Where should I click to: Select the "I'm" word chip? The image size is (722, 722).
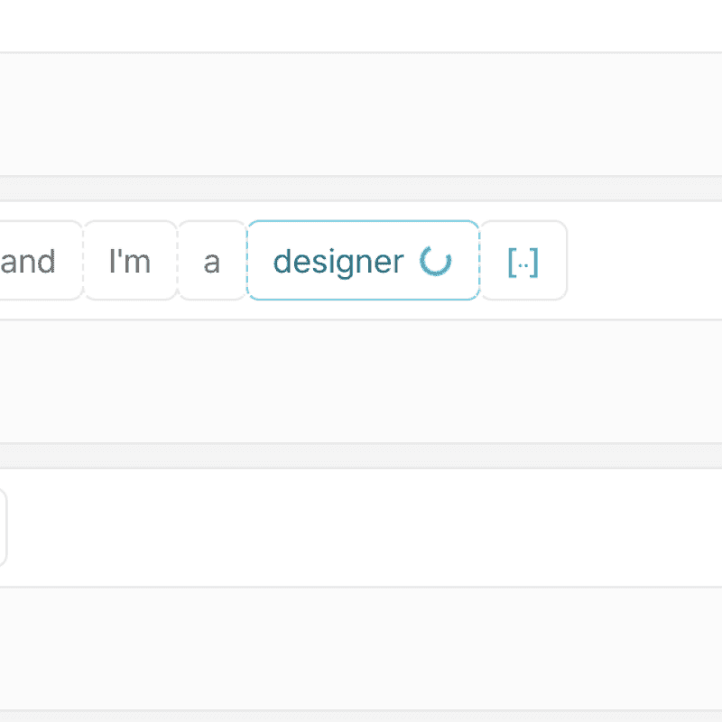130,261
